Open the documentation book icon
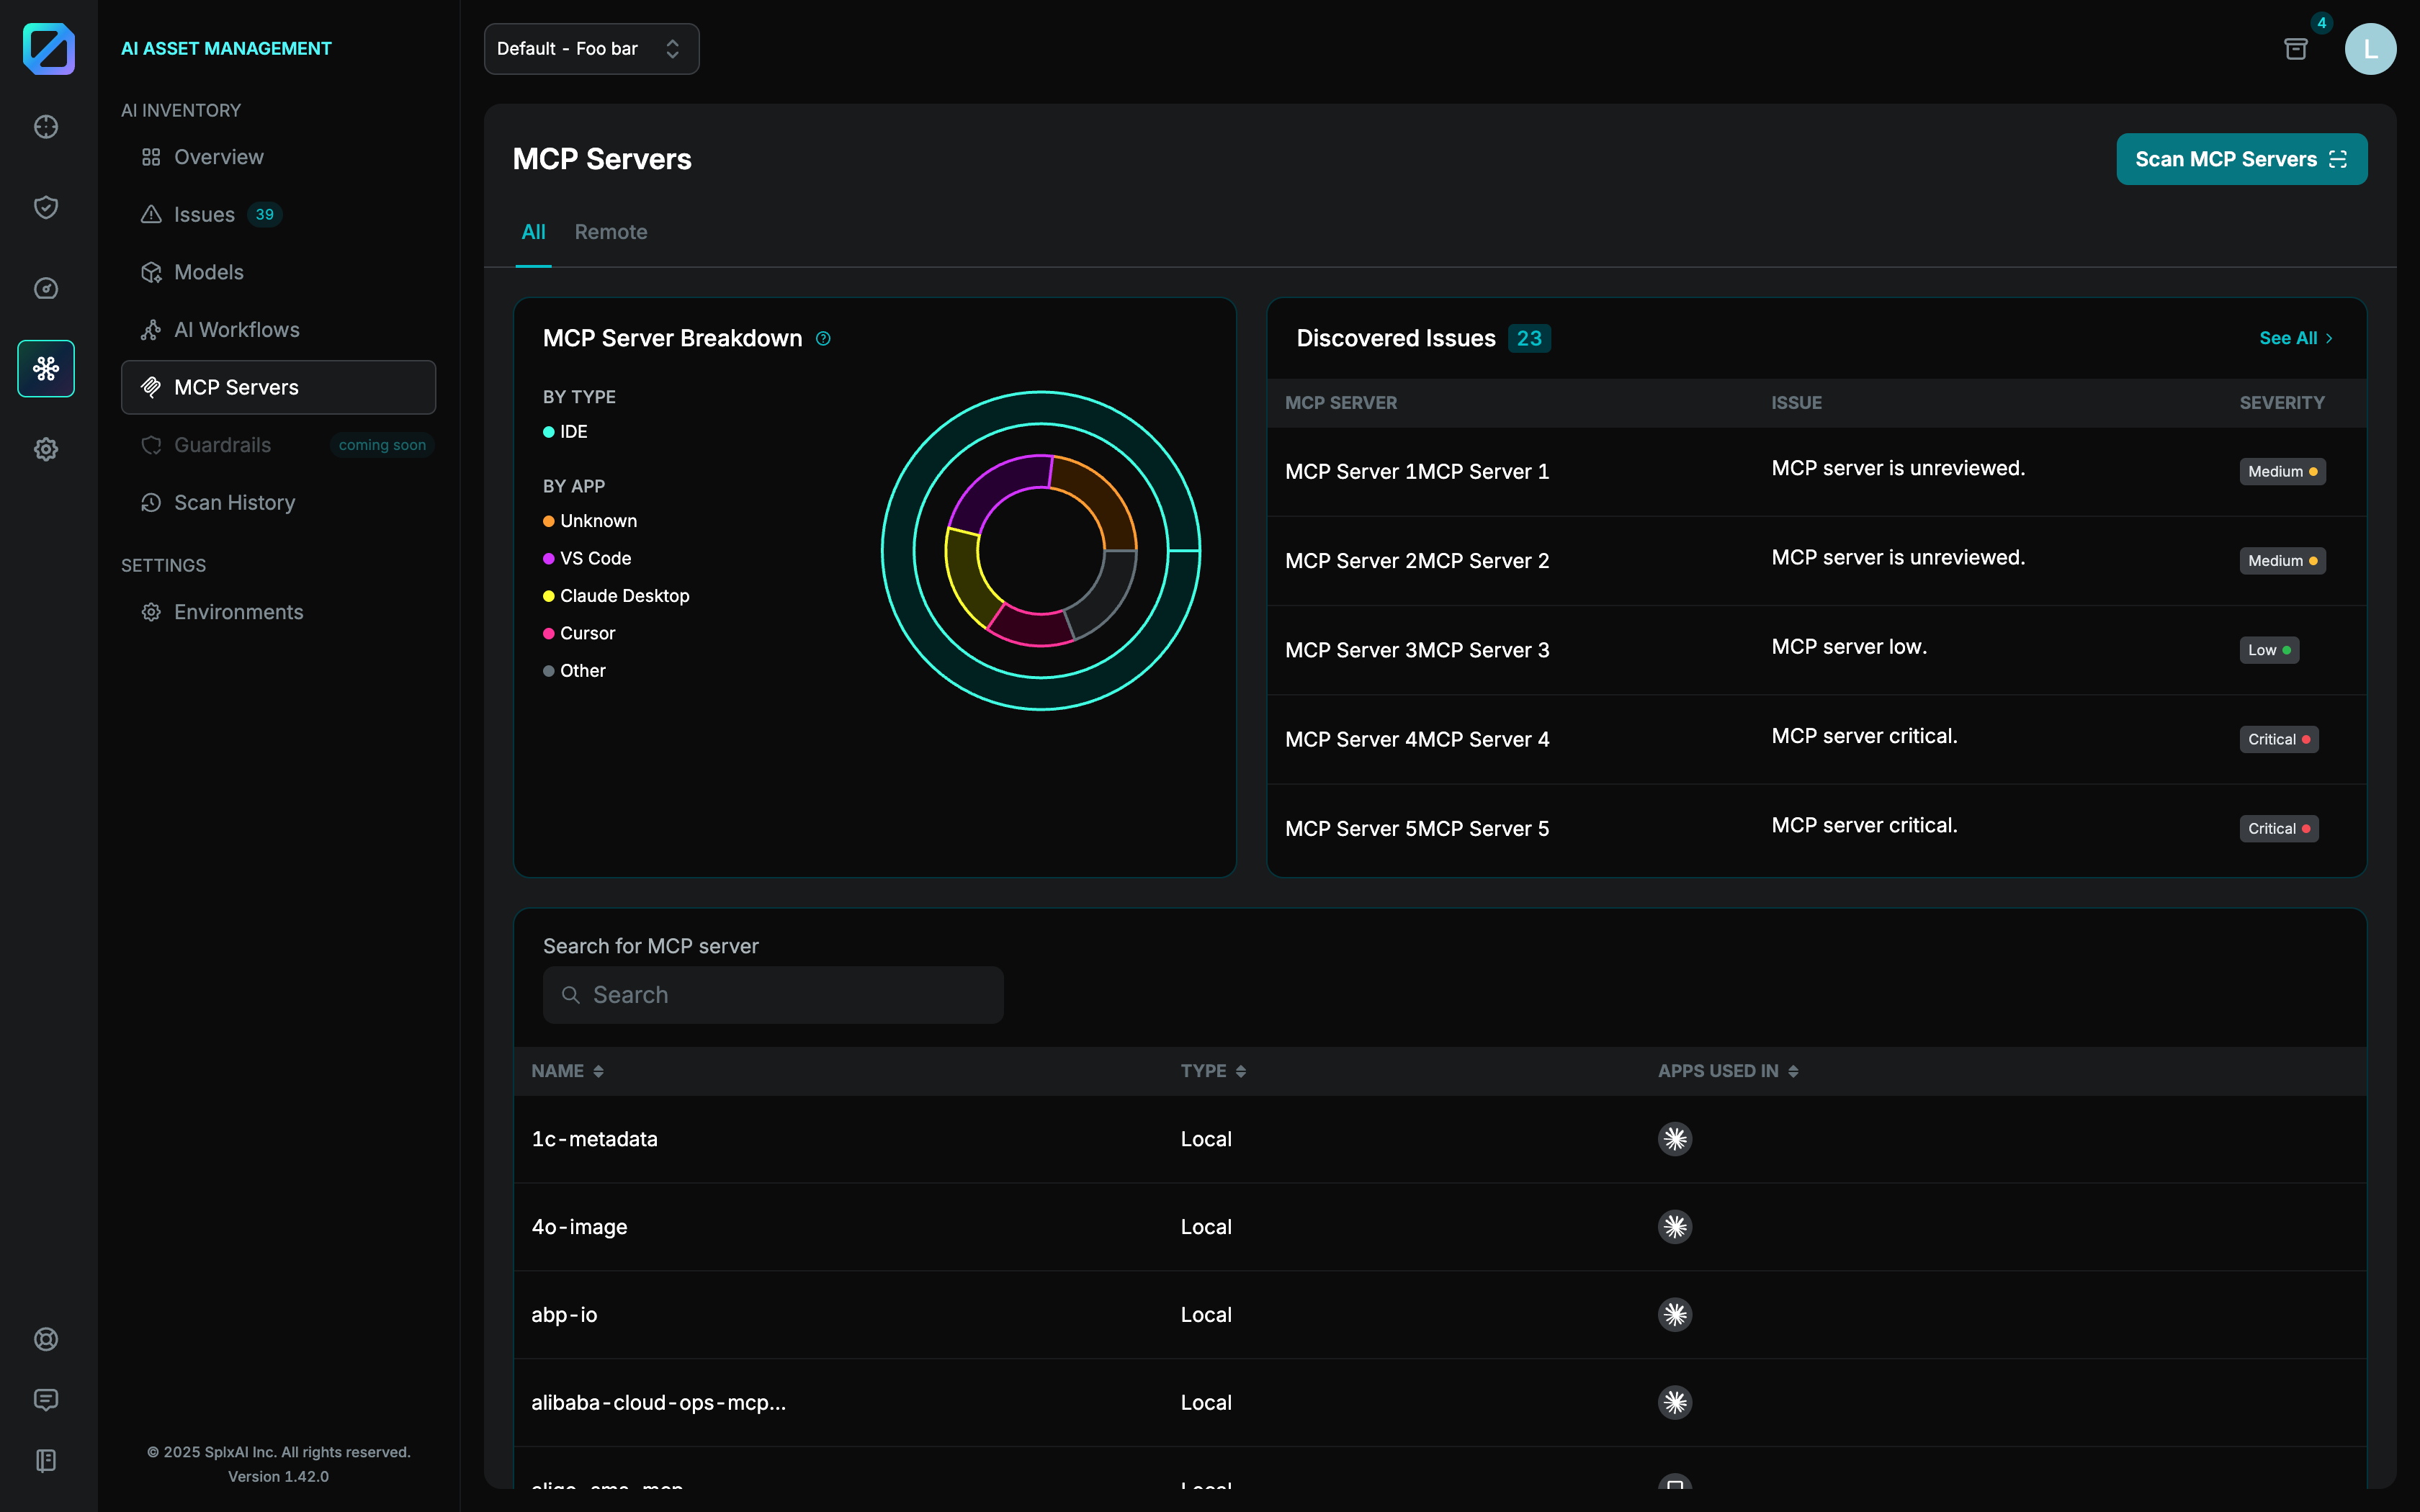2420x1512 pixels. [x=46, y=1460]
